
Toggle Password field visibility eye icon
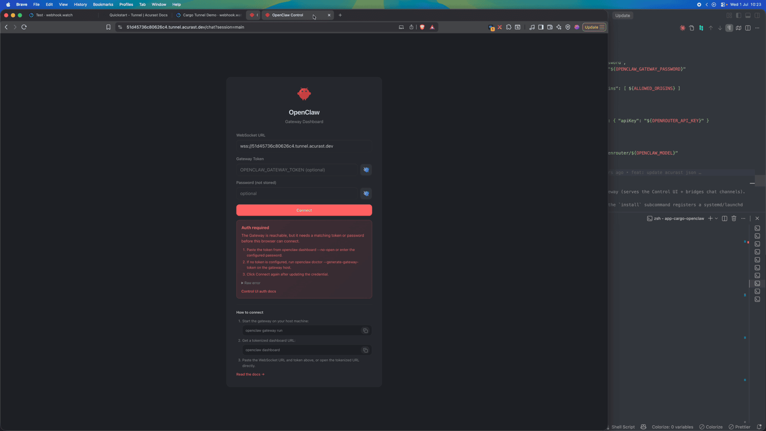[366, 193]
